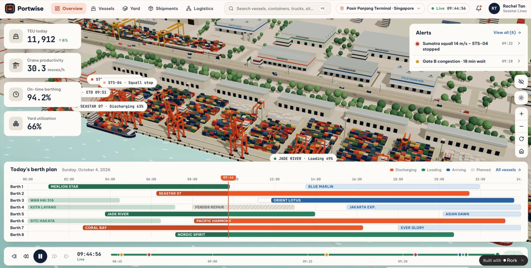The height and width of the screenshot is (268, 531).
Task: Click the TEU today ship icon
Action: click(x=16, y=36)
